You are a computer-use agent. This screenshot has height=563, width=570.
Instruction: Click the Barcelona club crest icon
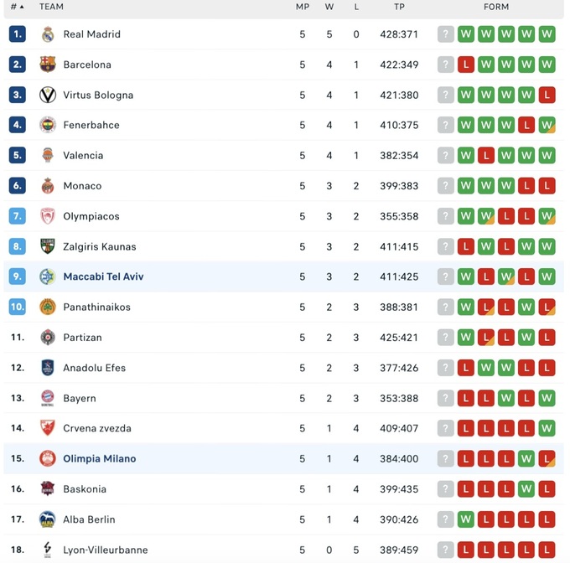click(48, 65)
